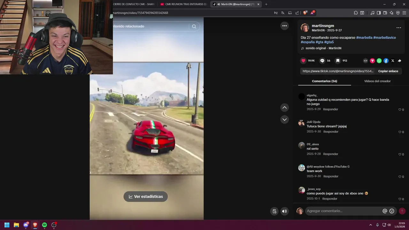
Task: Go to the previous video using the up arrow
Action: pyautogui.click(x=284, y=108)
